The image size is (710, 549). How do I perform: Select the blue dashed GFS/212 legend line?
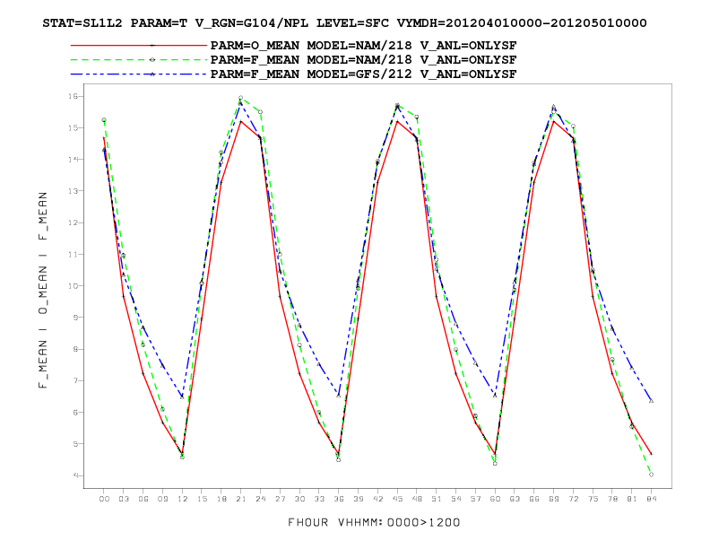pyautogui.click(x=139, y=74)
